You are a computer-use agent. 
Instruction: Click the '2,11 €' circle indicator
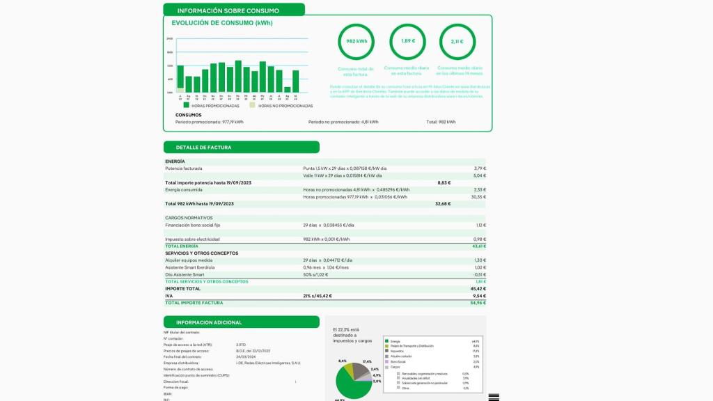point(457,41)
